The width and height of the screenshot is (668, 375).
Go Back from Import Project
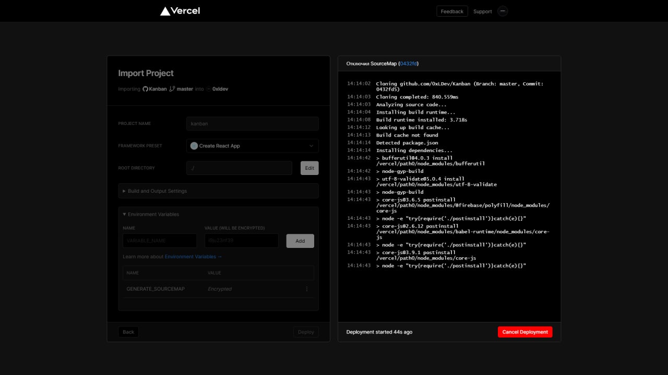[128, 332]
